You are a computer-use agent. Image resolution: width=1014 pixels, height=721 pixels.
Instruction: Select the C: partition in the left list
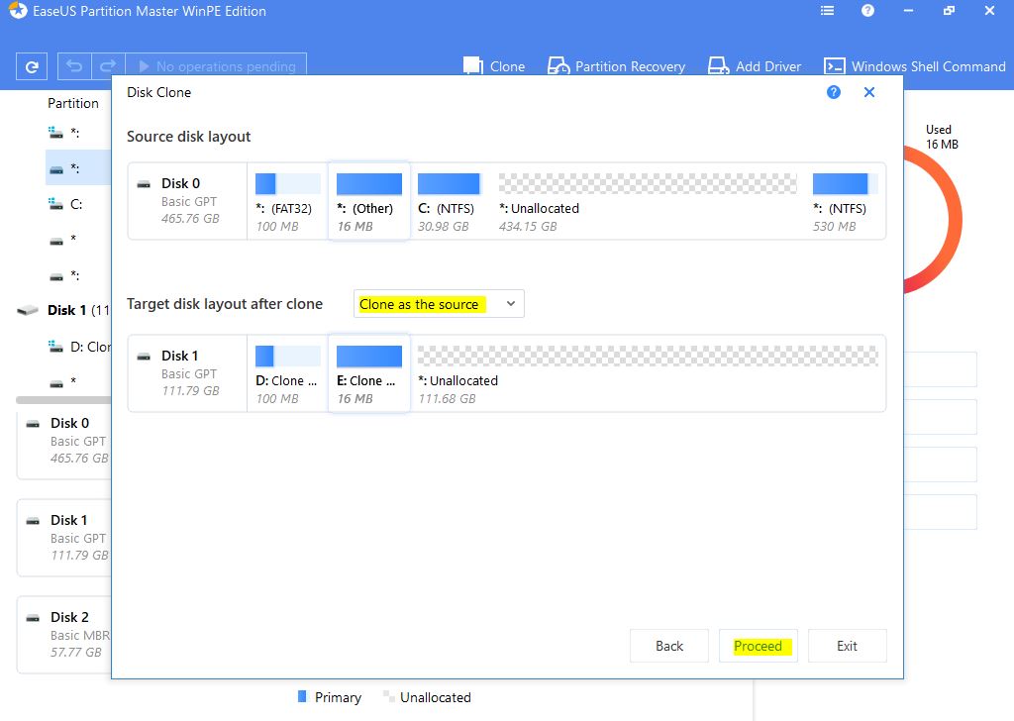[75, 203]
